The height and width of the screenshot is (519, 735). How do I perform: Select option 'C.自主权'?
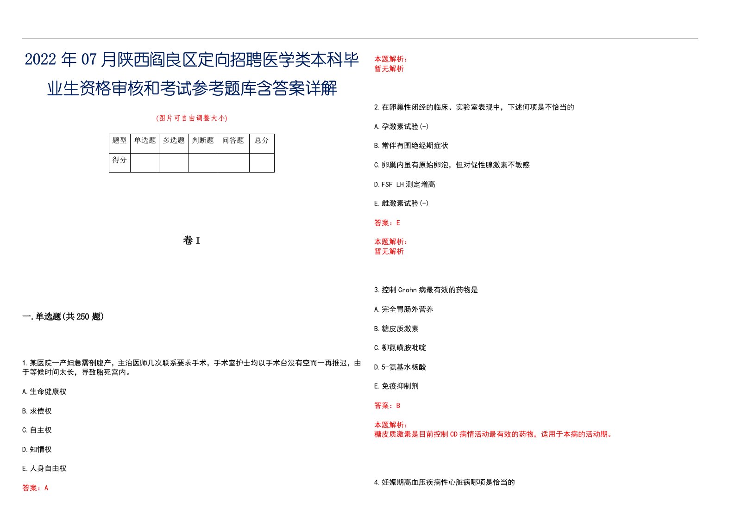click(37, 430)
